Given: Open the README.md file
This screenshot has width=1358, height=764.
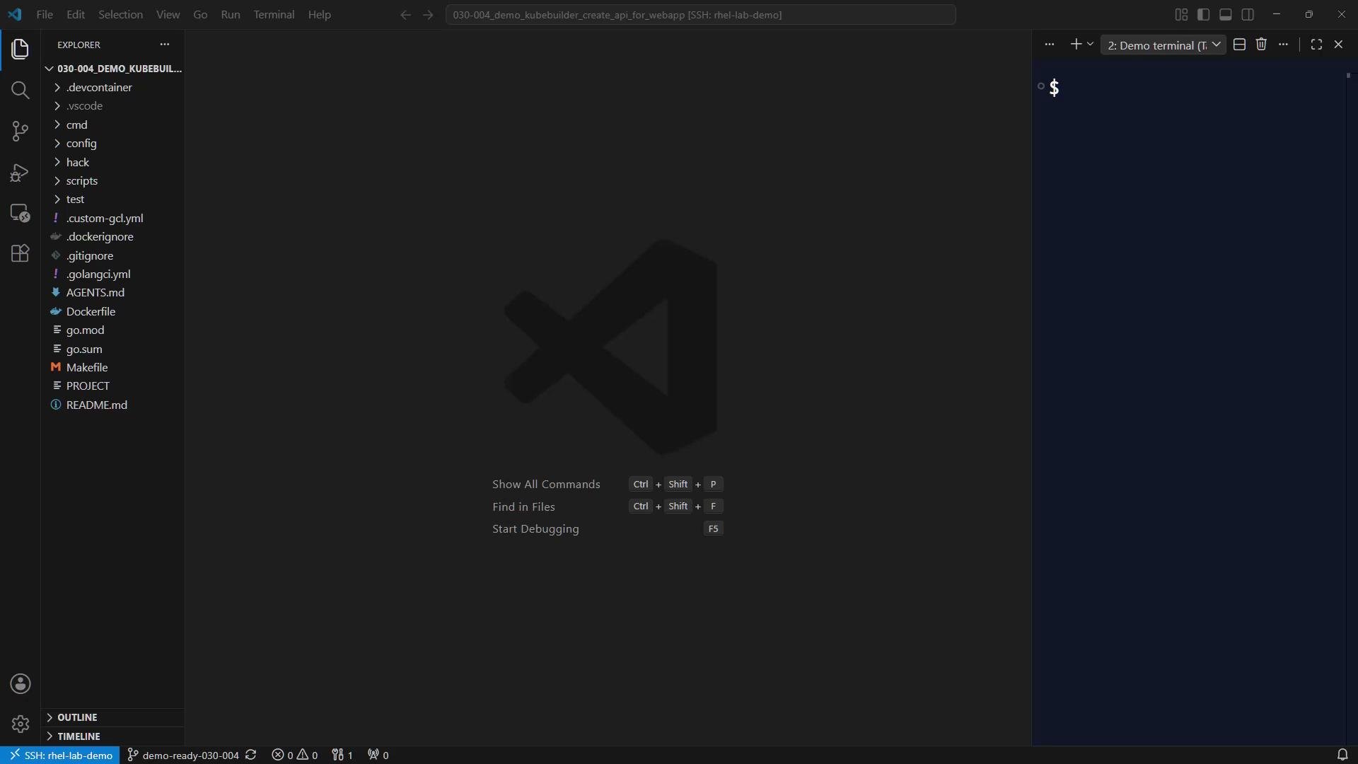Looking at the screenshot, I should [x=113, y=405].
